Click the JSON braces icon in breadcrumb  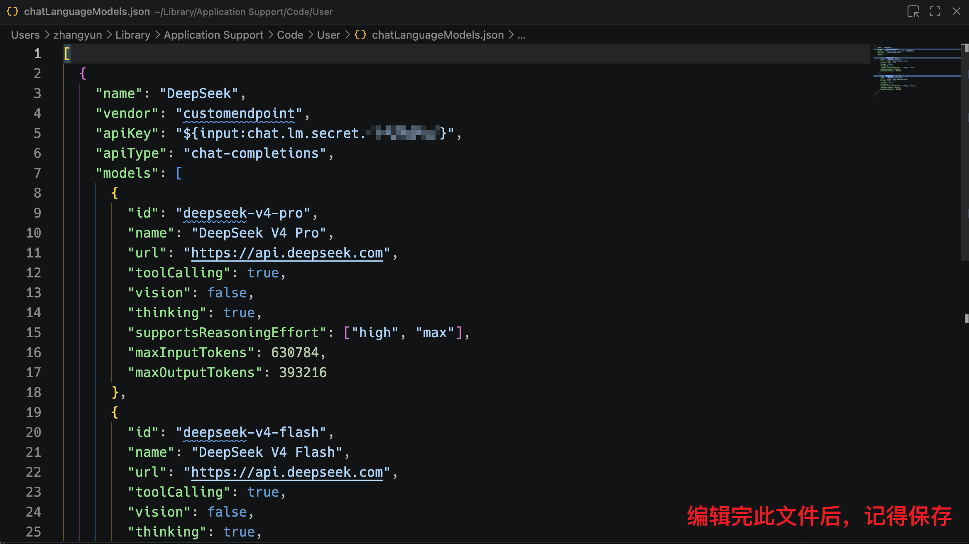coord(360,35)
